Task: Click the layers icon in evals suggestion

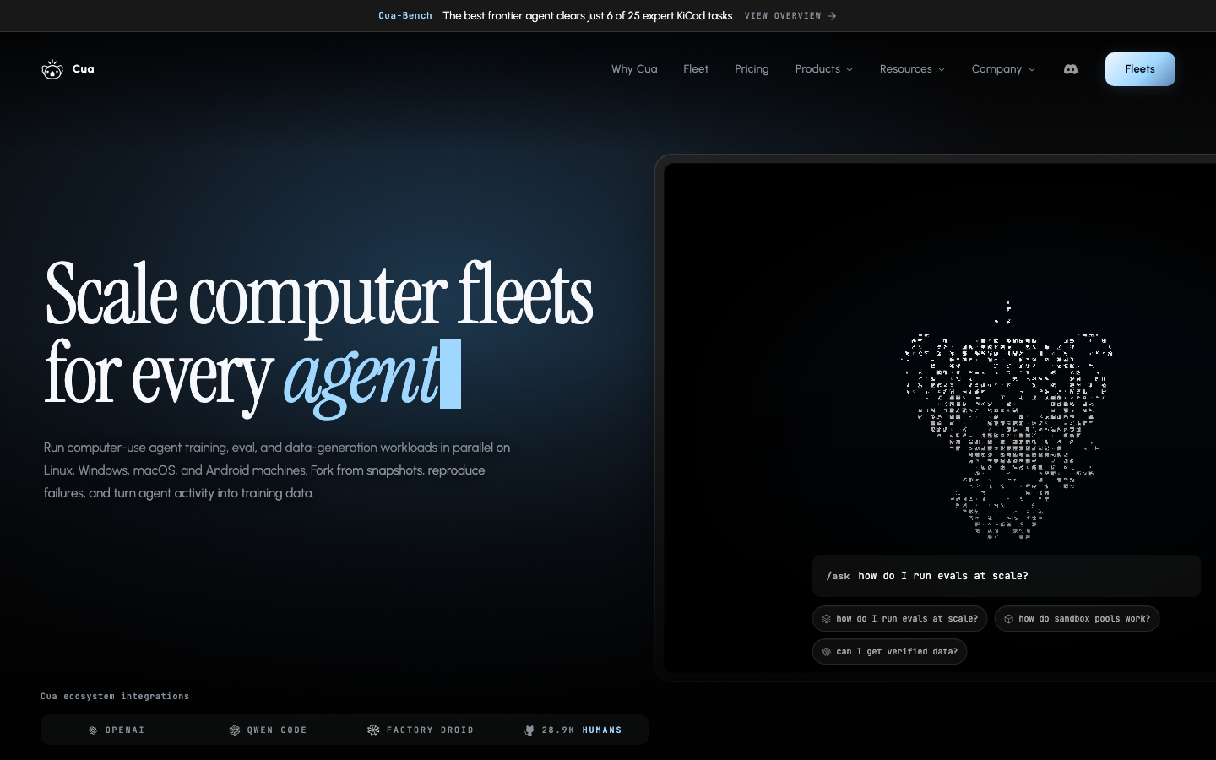Action: coord(826,619)
